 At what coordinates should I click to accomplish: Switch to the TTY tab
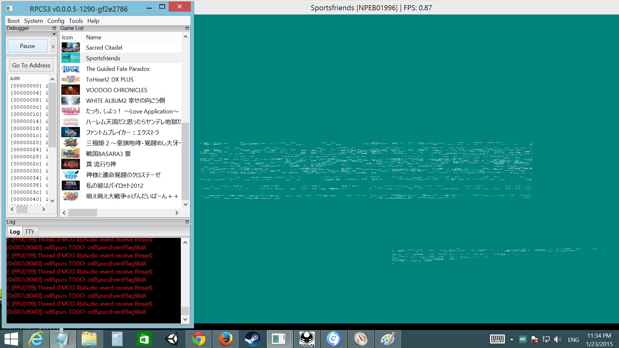tap(30, 231)
